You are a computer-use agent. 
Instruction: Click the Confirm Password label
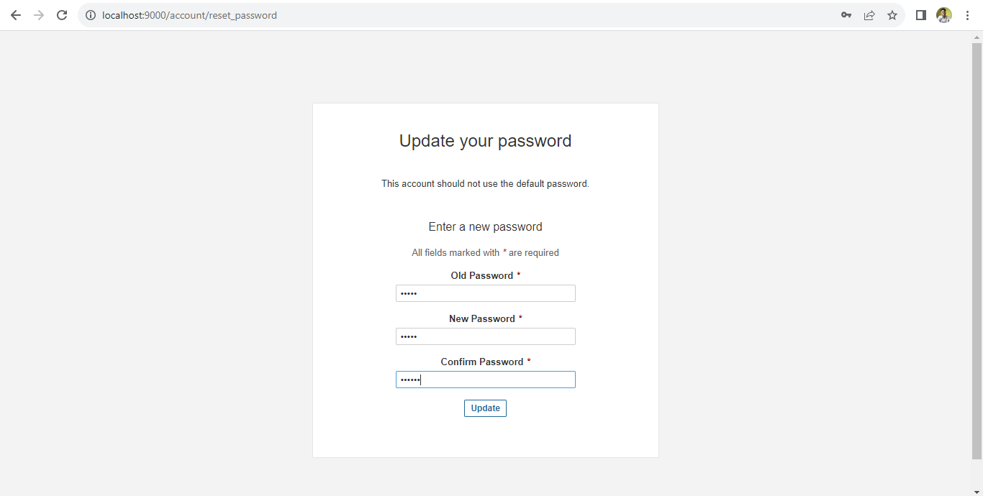pyautogui.click(x=481, y=362)
